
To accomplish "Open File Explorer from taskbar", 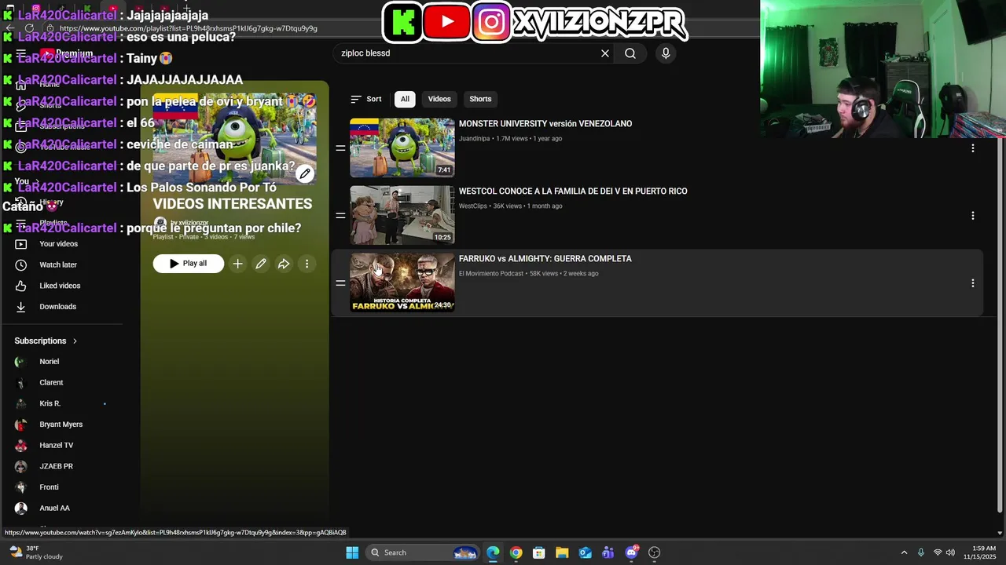I will click(562, 552).
